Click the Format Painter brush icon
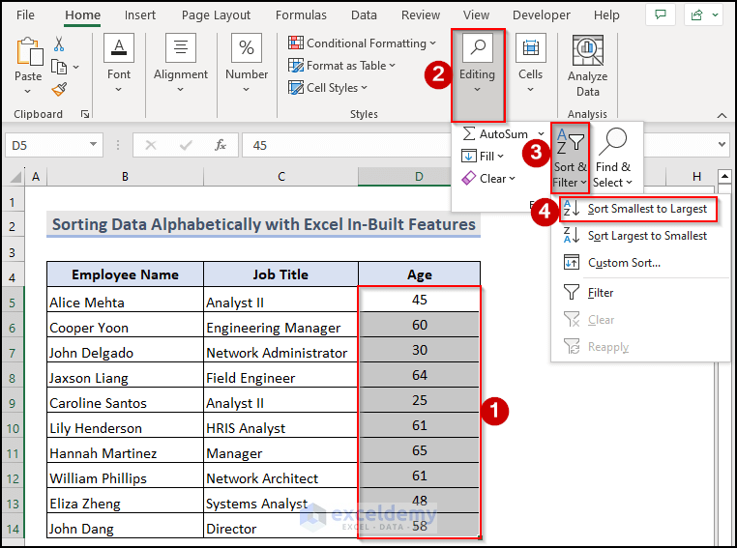 pyautogui.click(x=59, y=89)
